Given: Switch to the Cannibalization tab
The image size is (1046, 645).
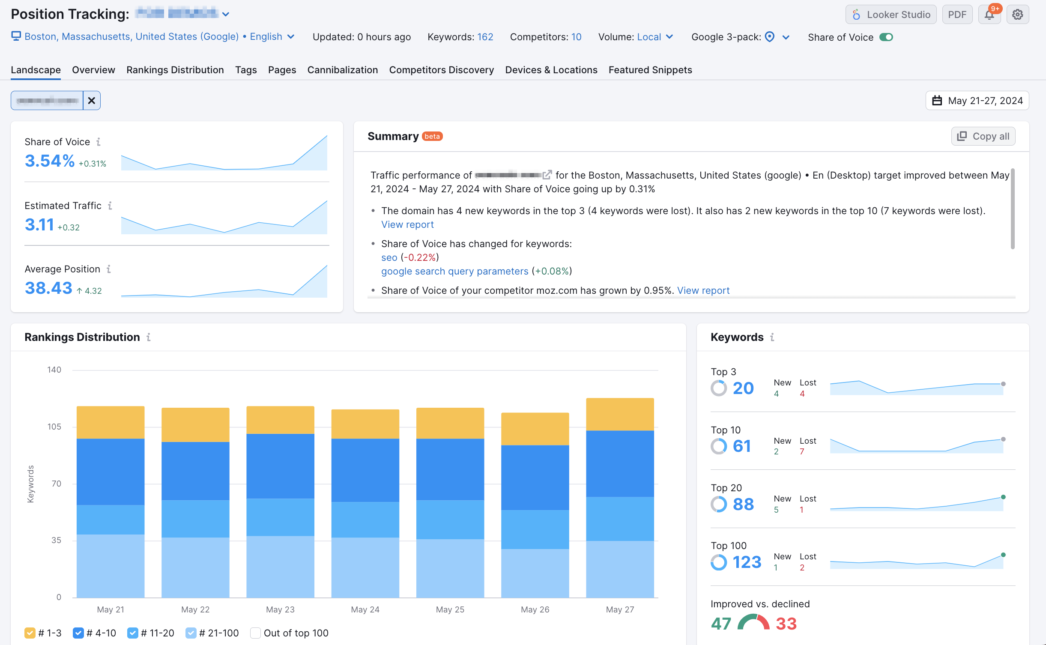Looking at the screenshot, I should 342,70.
